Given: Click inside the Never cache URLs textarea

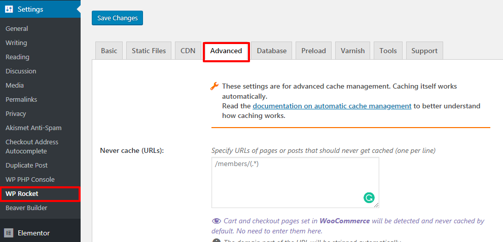Looking at the screenshot, I should tap(295, 182).
